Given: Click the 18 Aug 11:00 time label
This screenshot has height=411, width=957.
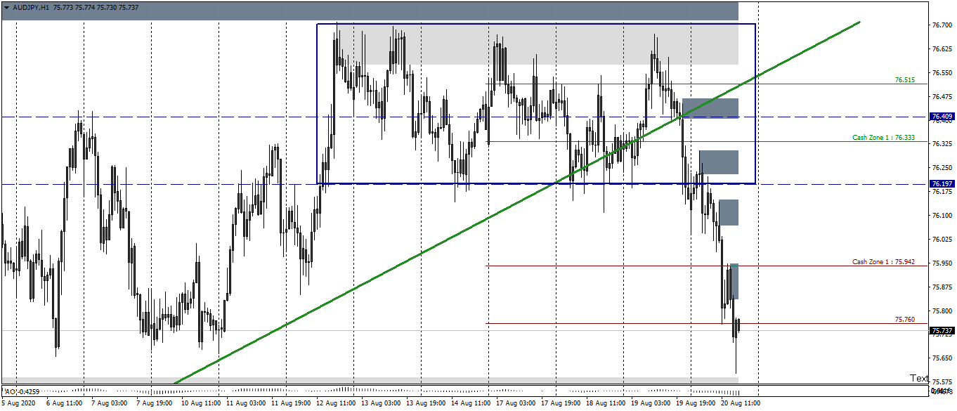Looking at the screenshot, I should tap(606, 404).
